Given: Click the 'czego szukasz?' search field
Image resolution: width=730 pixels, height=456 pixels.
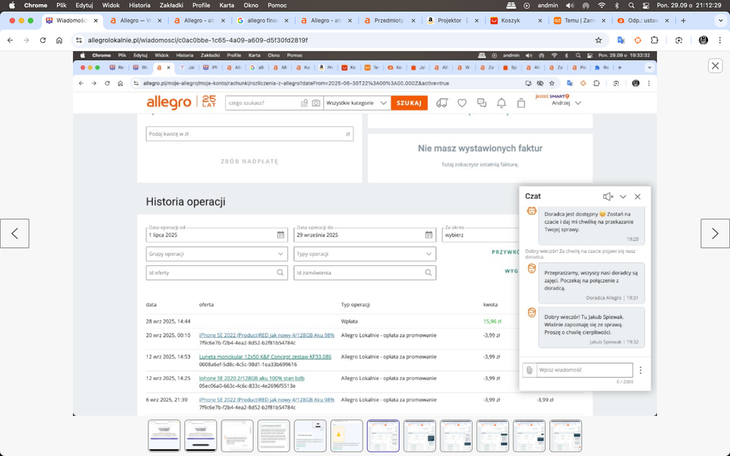Looking at the screenshot, I should click(263, 103).
